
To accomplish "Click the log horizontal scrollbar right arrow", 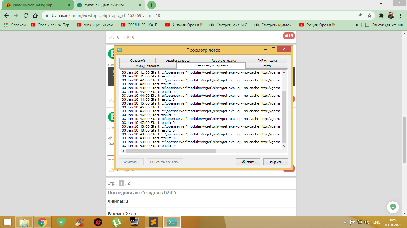I will pyautogui.click(x=279, y=151).
